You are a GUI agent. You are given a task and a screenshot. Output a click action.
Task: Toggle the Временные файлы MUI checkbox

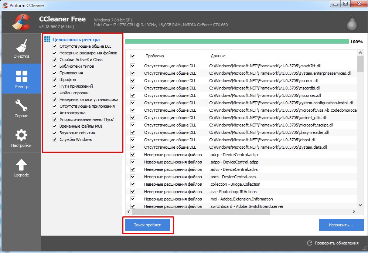[55, 126]
